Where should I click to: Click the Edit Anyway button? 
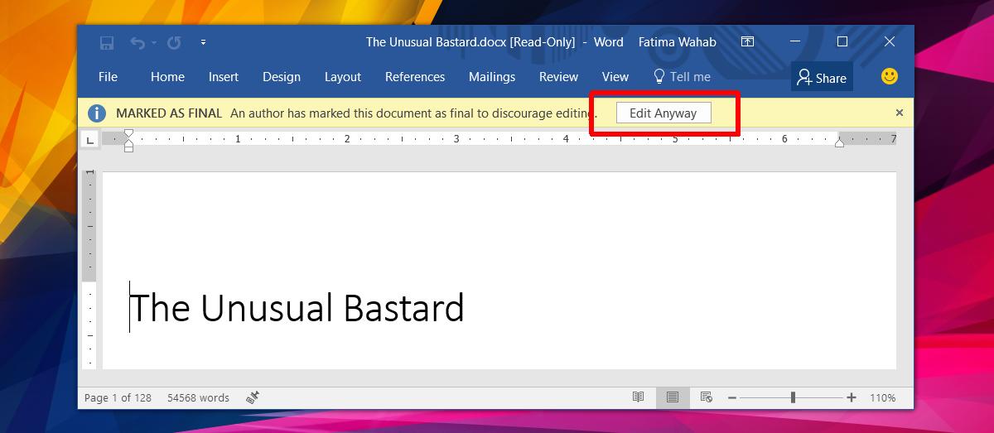coord(663,113)
